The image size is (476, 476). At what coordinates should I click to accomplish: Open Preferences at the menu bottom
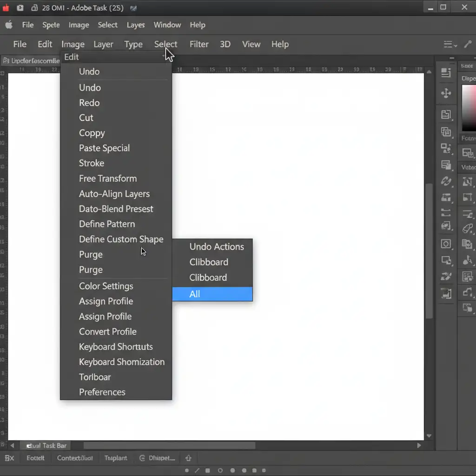click(x=102, y=392)
